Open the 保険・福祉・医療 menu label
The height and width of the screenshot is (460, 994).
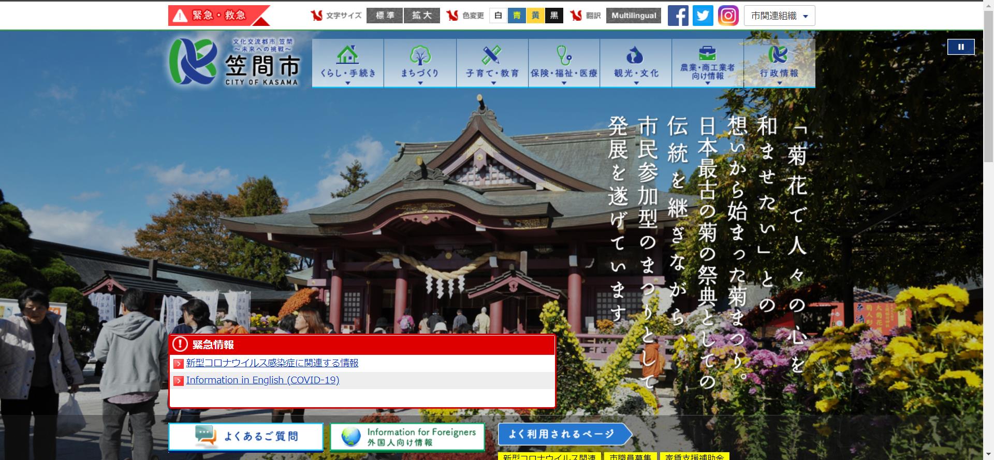[564, 73]
